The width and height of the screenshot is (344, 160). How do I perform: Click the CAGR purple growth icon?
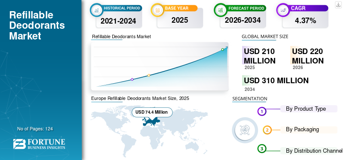tap(283, 10)
